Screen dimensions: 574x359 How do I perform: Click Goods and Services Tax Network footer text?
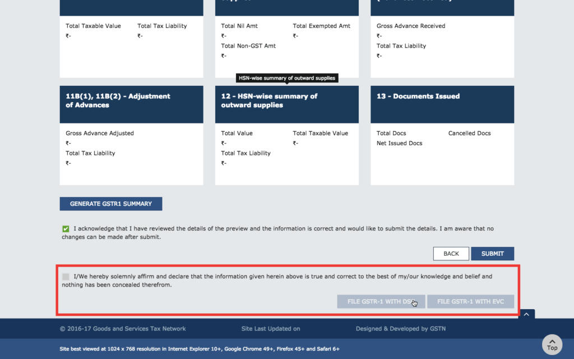click(123, 329)
